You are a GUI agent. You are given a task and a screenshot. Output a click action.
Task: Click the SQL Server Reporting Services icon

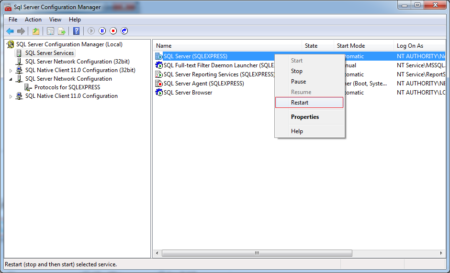[159, 74]
